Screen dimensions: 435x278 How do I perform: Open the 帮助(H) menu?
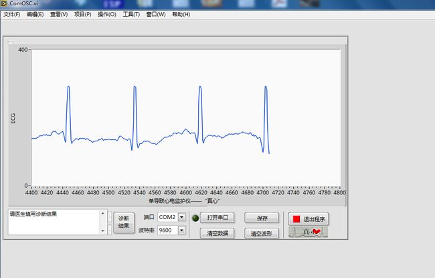click(181, 15)
